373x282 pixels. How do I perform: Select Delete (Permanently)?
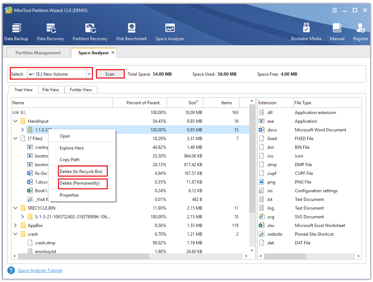(82, 183)
